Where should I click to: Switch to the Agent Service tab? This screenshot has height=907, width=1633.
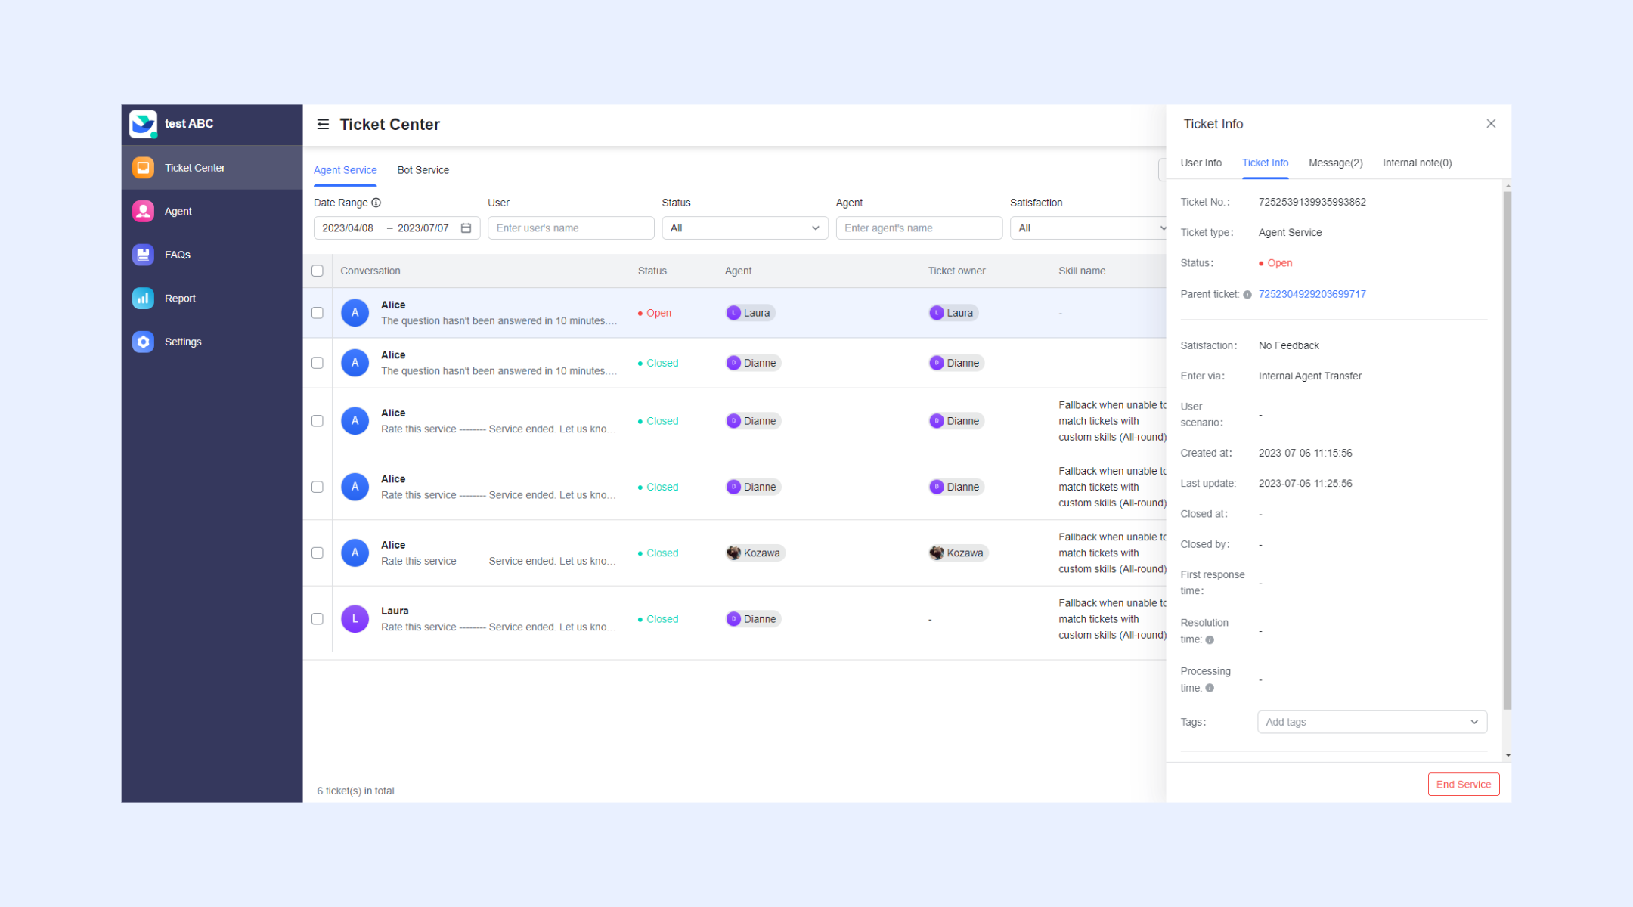point(345,170)
